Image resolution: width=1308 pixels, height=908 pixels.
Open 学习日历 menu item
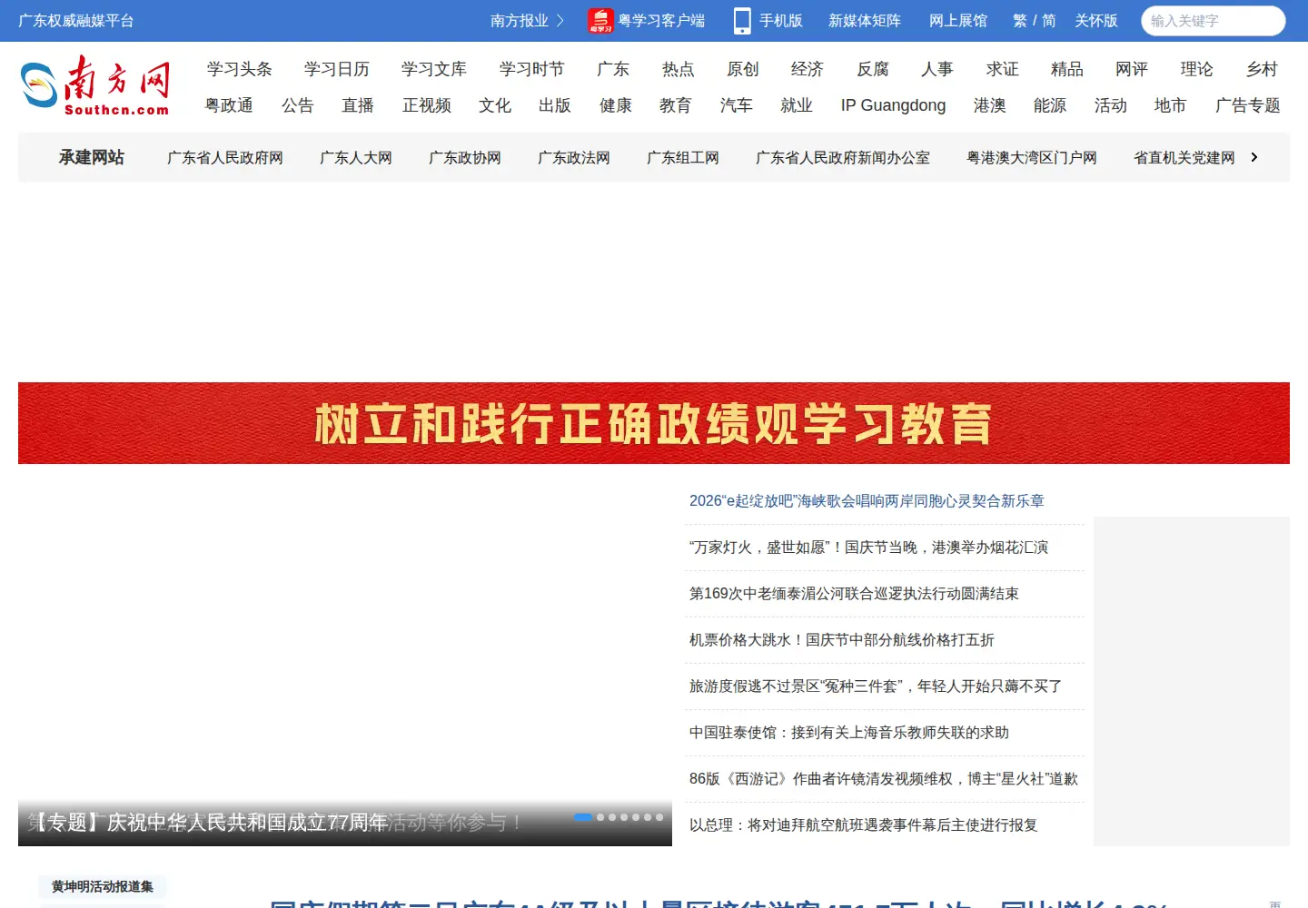tap(337, 69)
